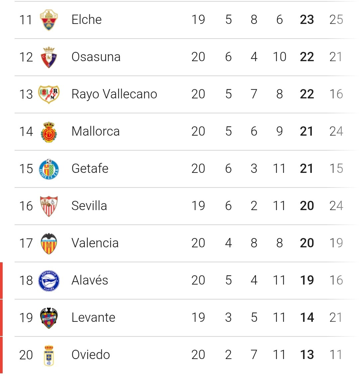Click the Oviedo club badge
Screen dimensions: 359x376
49,355
